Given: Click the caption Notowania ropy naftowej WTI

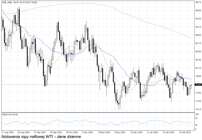Looking at the screenshot, I should (41, 137).
